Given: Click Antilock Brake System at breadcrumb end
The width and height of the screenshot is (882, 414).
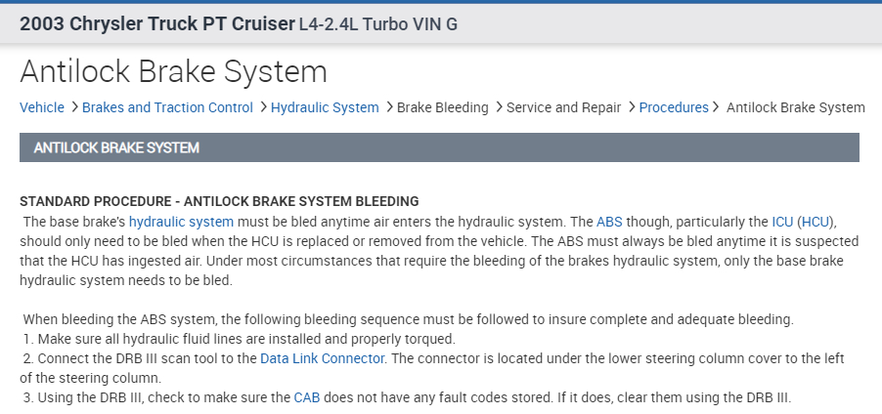Looking at the screenshot, I should [795, 107].
